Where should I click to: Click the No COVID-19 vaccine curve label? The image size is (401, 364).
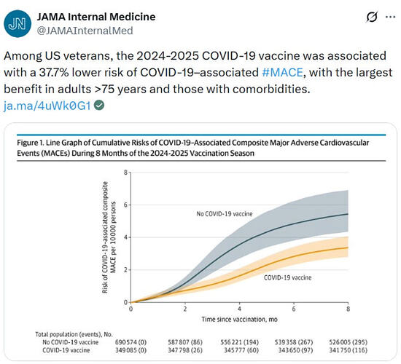(225, 214)
